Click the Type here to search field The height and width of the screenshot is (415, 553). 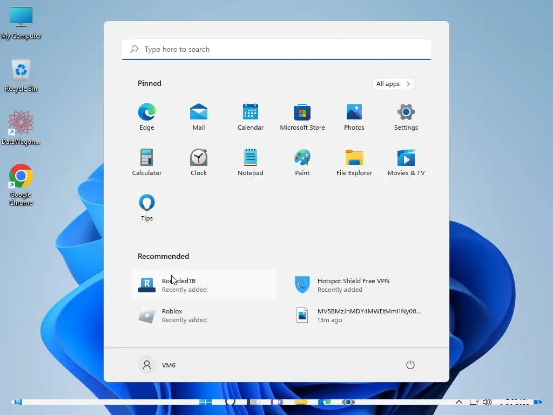pyautogui.click(x=276, y=49)
